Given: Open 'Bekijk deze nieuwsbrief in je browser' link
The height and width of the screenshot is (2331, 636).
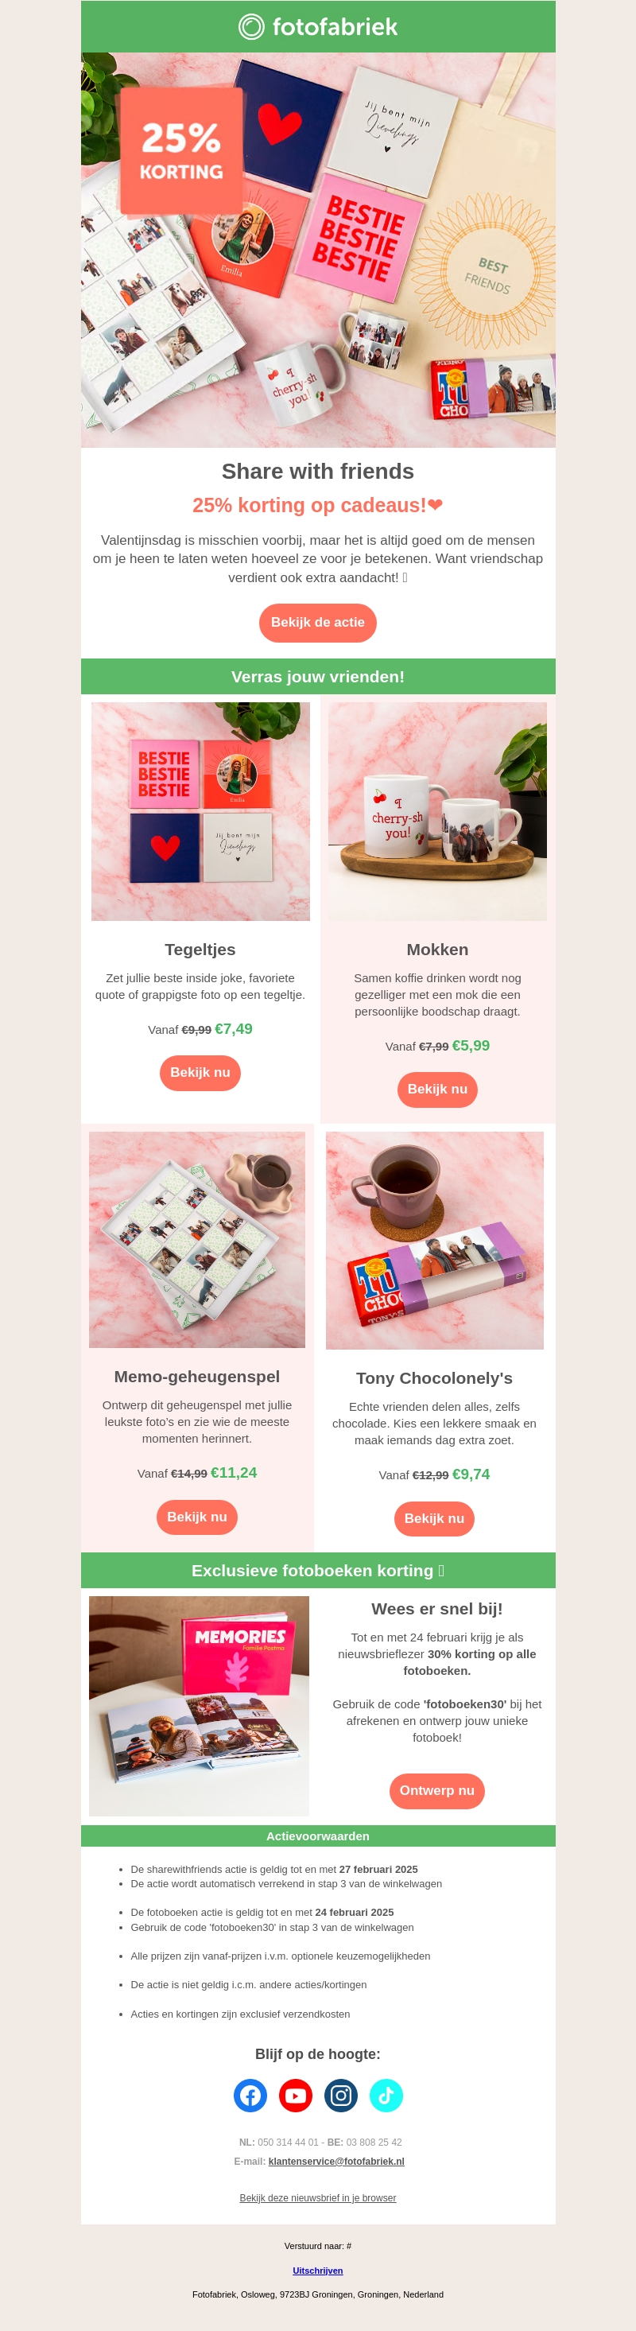Looking at the screenshot, I should pos(317,2198).
